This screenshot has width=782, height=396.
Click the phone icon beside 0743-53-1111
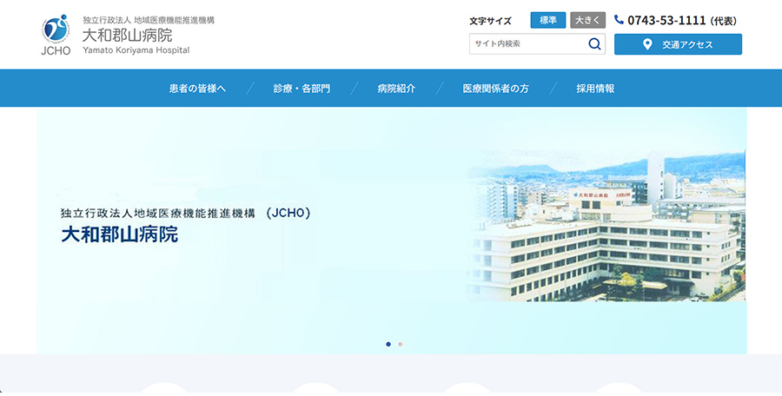(x=619, y=20)
